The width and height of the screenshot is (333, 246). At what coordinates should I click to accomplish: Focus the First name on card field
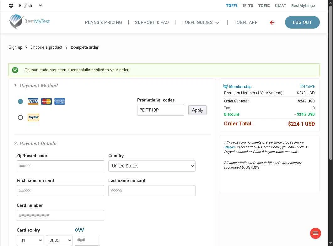60,190
